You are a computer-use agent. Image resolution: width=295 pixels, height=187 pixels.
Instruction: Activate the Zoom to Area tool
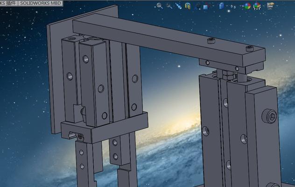169,6
